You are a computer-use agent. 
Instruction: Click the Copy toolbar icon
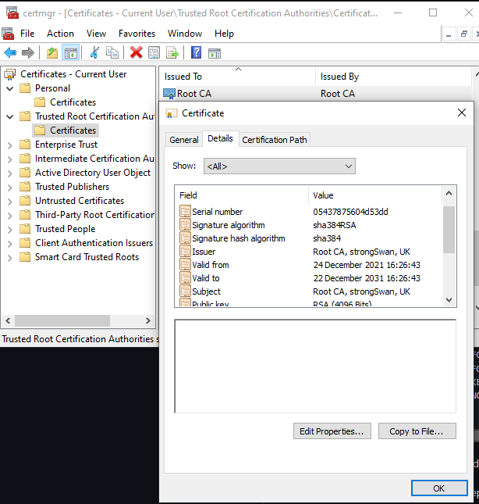[112, 52]
